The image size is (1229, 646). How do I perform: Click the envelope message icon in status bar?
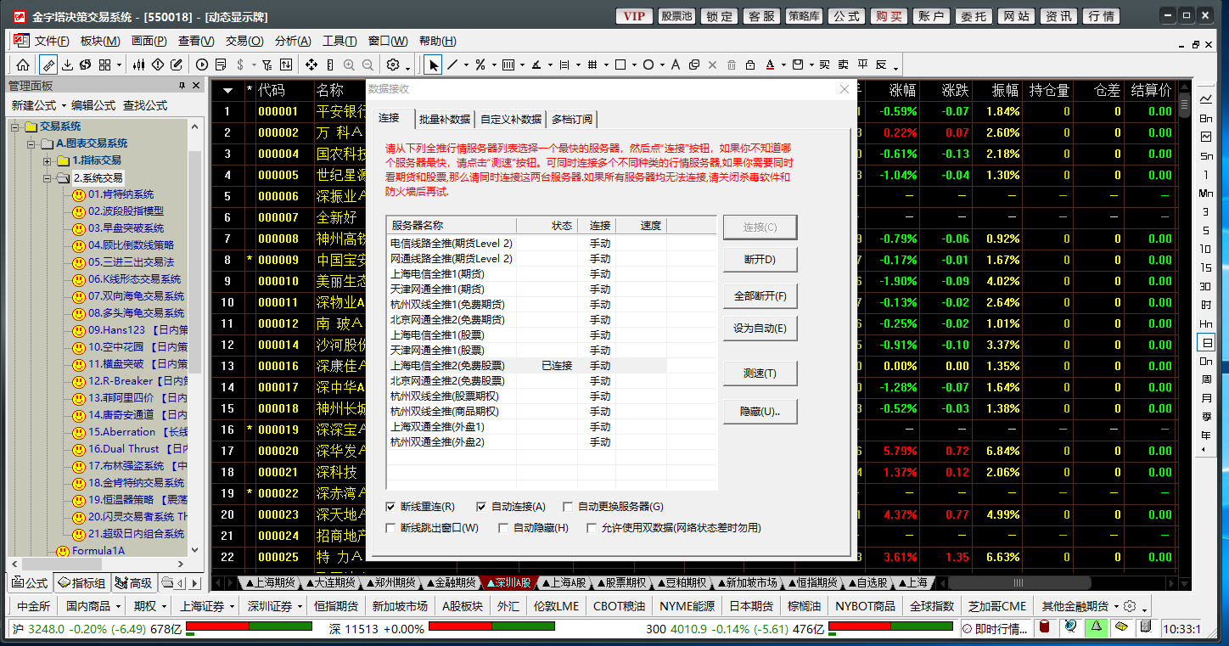point(1120,627)
